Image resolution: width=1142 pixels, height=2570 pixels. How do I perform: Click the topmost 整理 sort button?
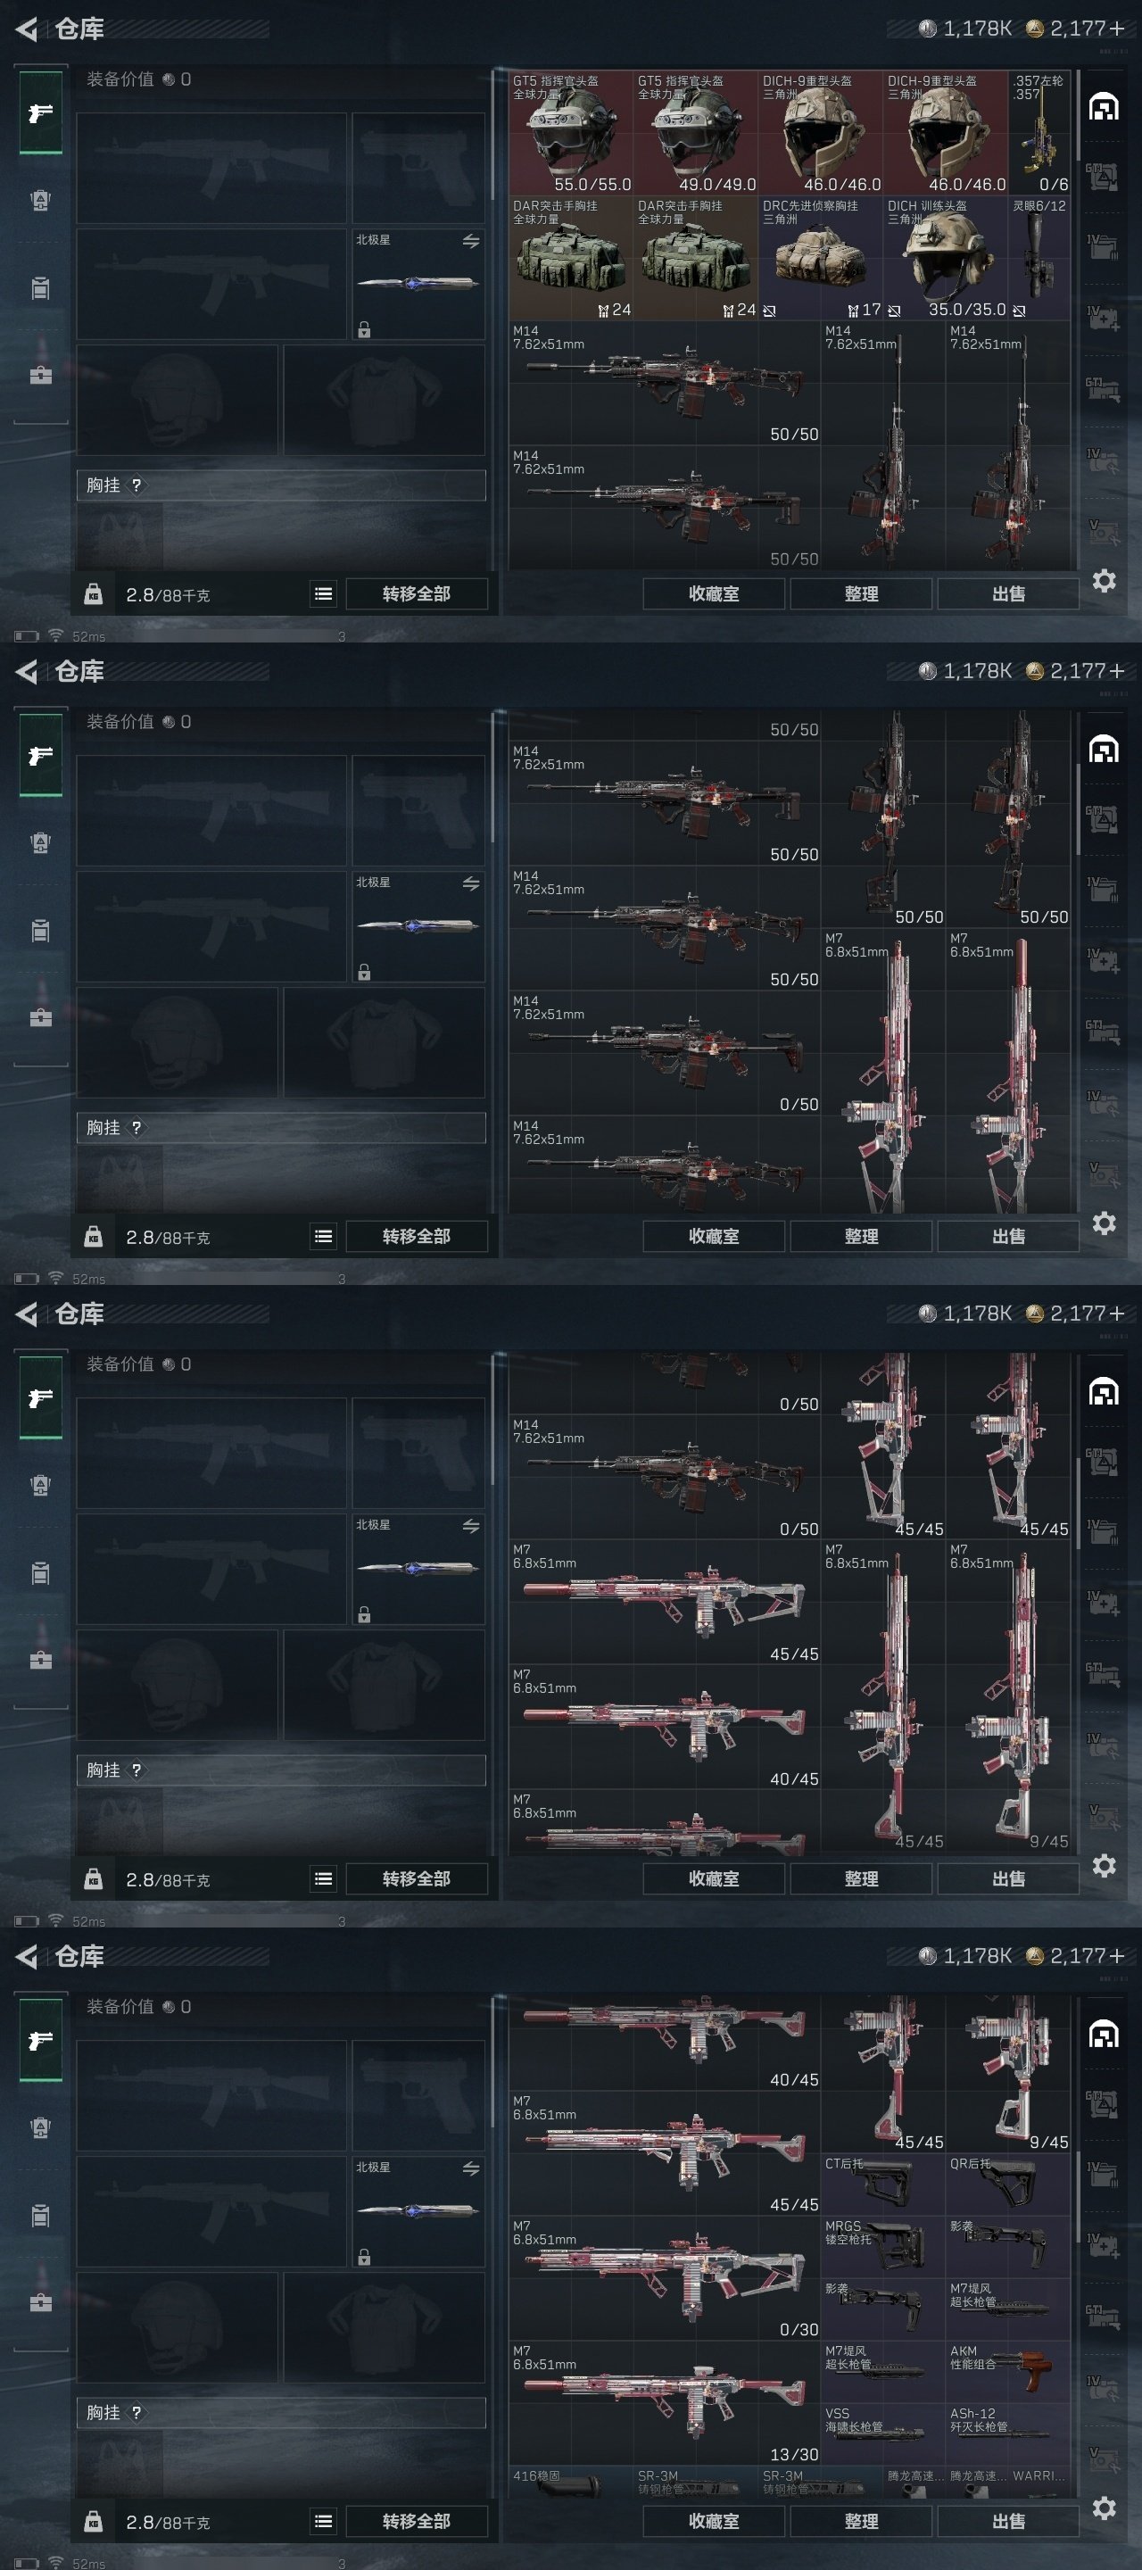862,593
